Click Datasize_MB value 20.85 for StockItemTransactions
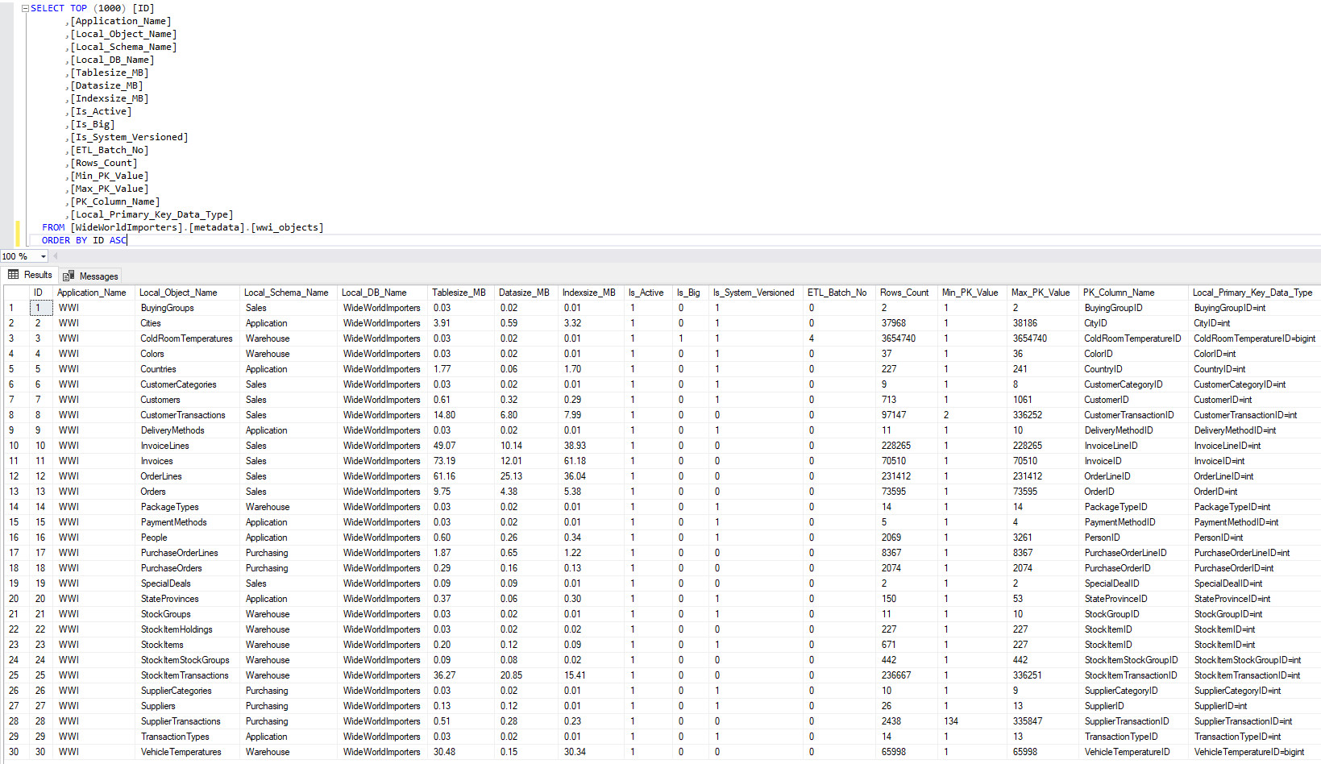Screen dimensions: 1321x764 point(526,675)
